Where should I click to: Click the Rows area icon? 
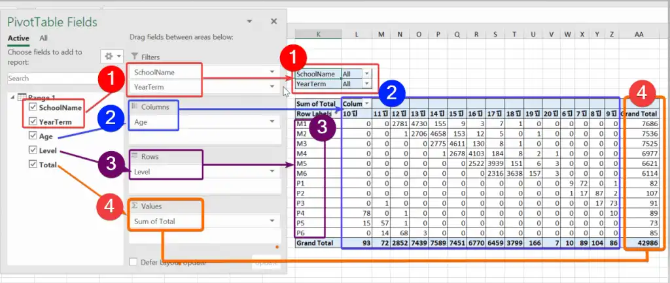pyautogui.click(x=135, y=156)
